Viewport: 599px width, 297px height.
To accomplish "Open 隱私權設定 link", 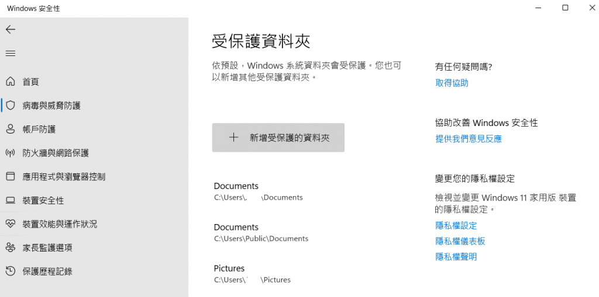I will click(456, 226).
